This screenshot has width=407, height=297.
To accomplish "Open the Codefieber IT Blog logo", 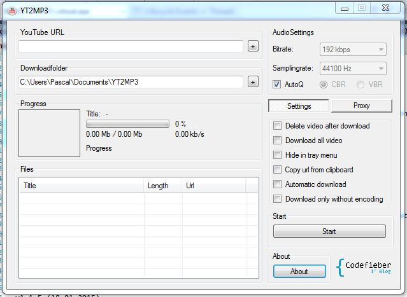I will [x=364, y=268].
